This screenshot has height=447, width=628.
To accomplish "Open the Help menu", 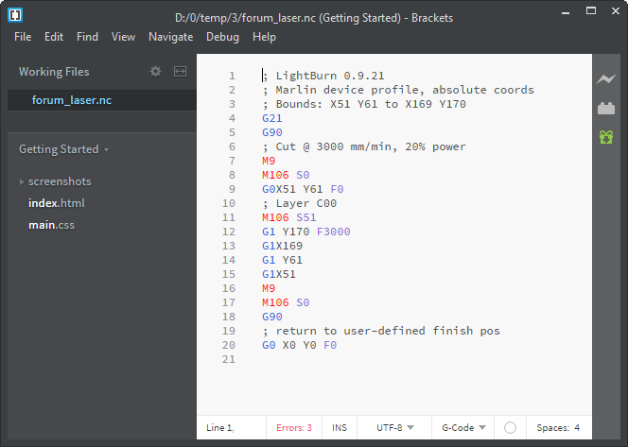I will coord(264,37).
